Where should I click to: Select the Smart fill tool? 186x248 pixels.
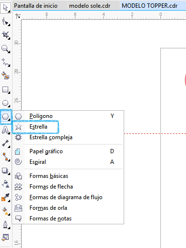coord(6,76)
